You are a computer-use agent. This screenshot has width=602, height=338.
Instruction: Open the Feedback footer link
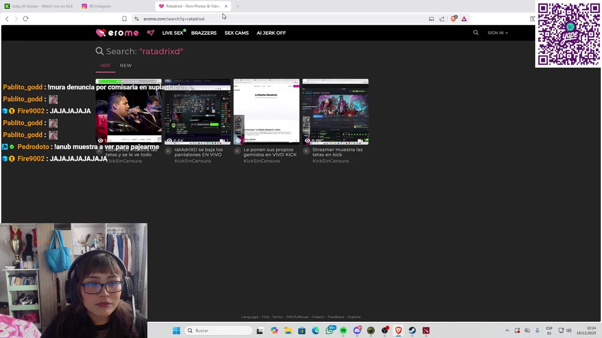(x=336, y=317)
